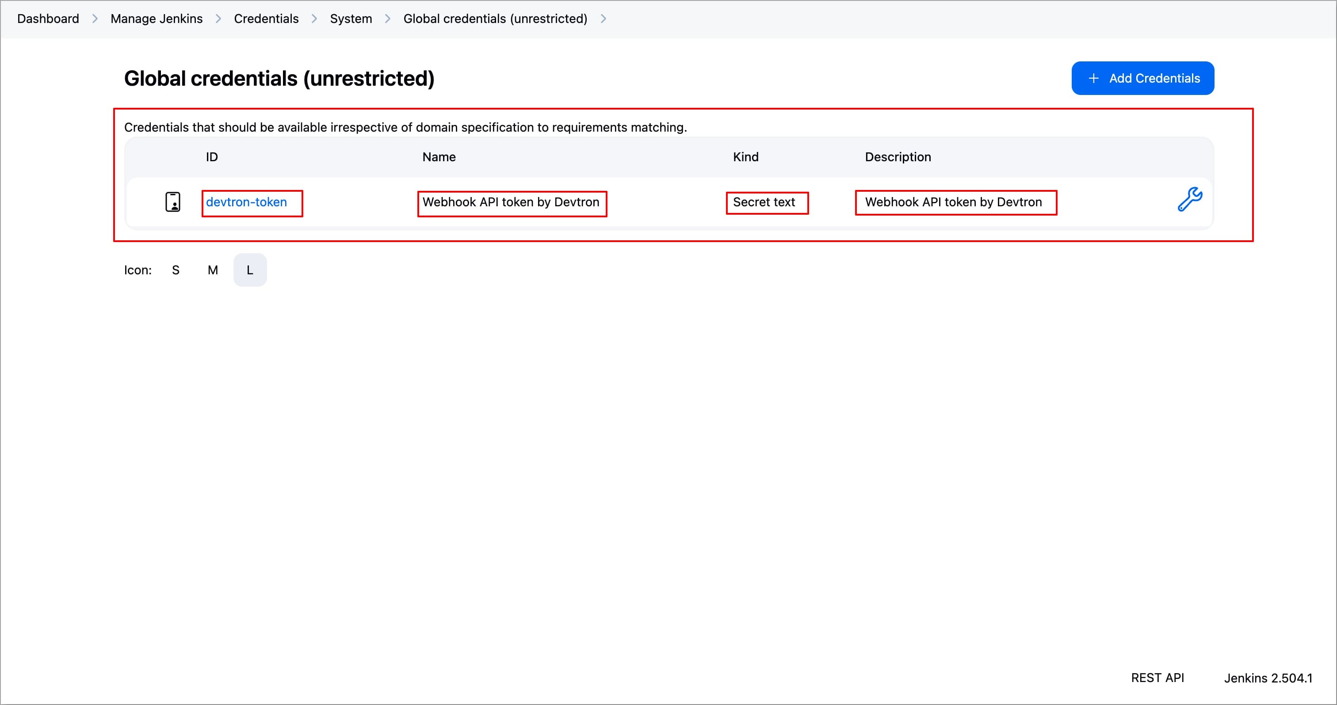The width and height of the screenshot is (1337, 705).
Task: Click Global credentials (unrestricted) breadcrumb
Action: (x=495, y=19)
